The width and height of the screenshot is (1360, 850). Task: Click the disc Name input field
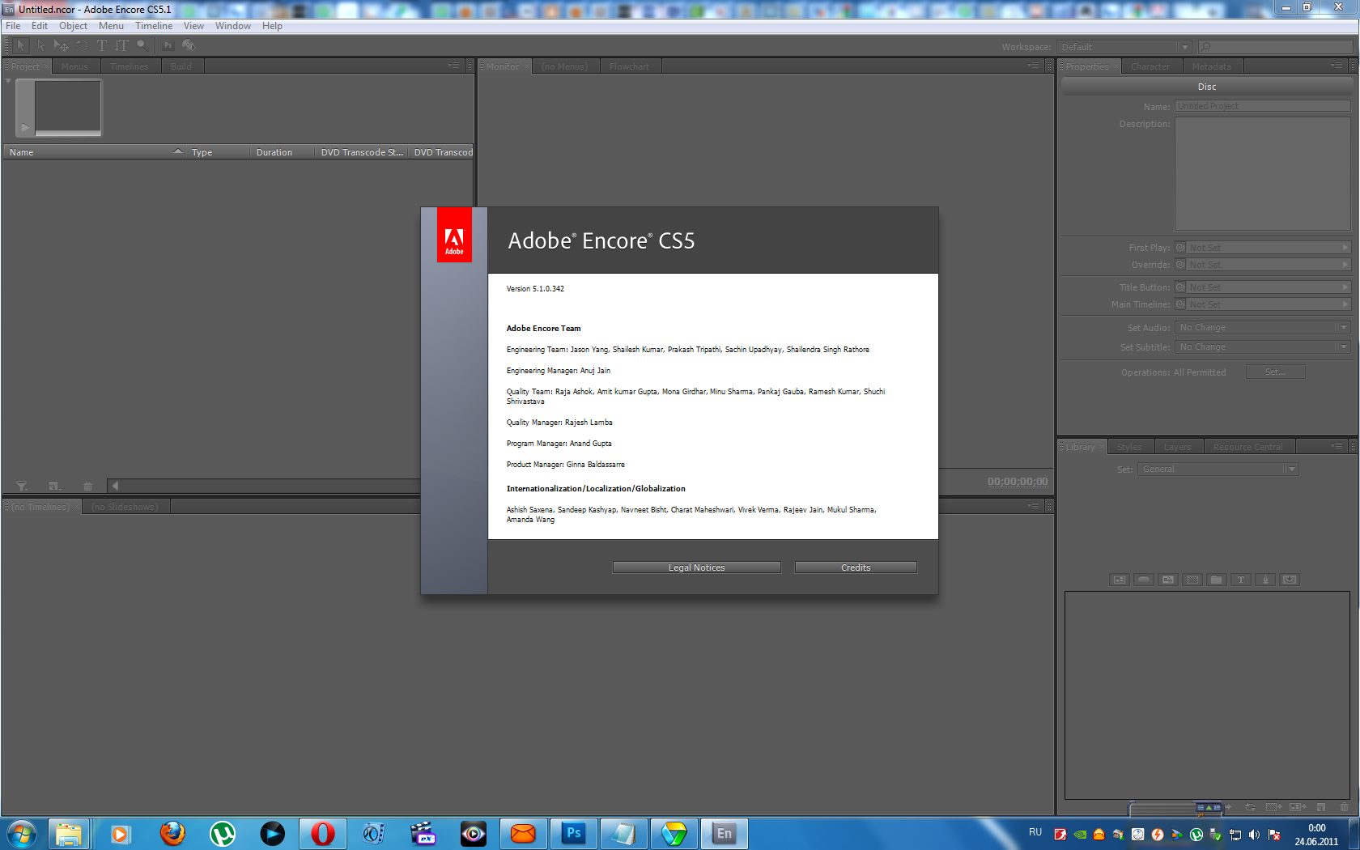coord(1263,106)
